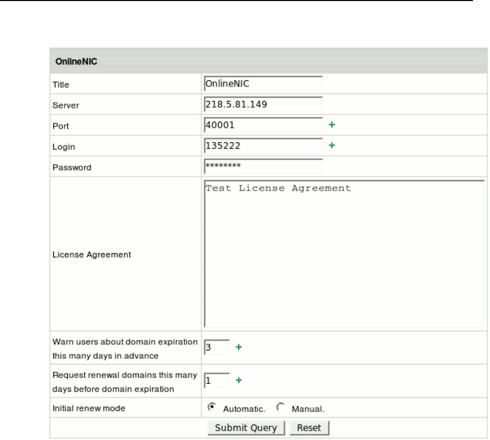Click the Reset button

309,428
